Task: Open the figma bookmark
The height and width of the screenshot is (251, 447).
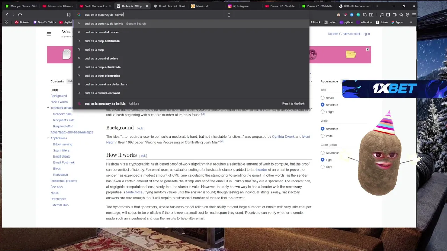Action: tap(397, 22)
